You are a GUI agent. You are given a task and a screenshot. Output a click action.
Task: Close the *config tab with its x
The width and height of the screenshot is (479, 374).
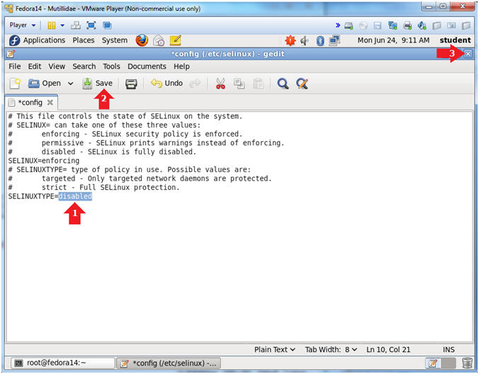50,103
